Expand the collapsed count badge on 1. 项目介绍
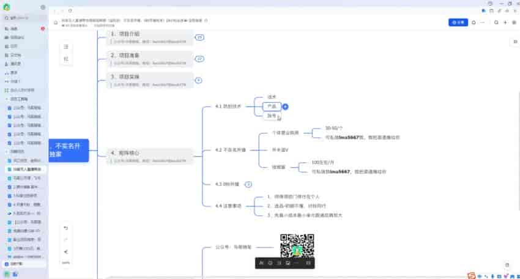 199,38
